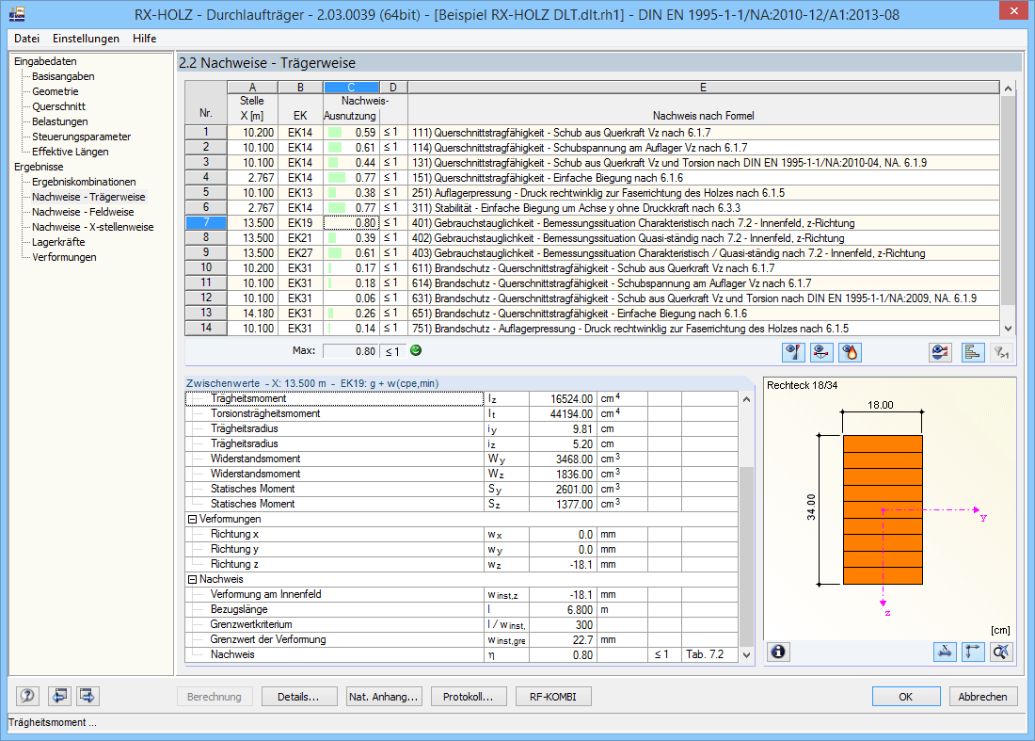Open the Datei menu
This screenshot has width=1035, height=741.
(26, 39)
